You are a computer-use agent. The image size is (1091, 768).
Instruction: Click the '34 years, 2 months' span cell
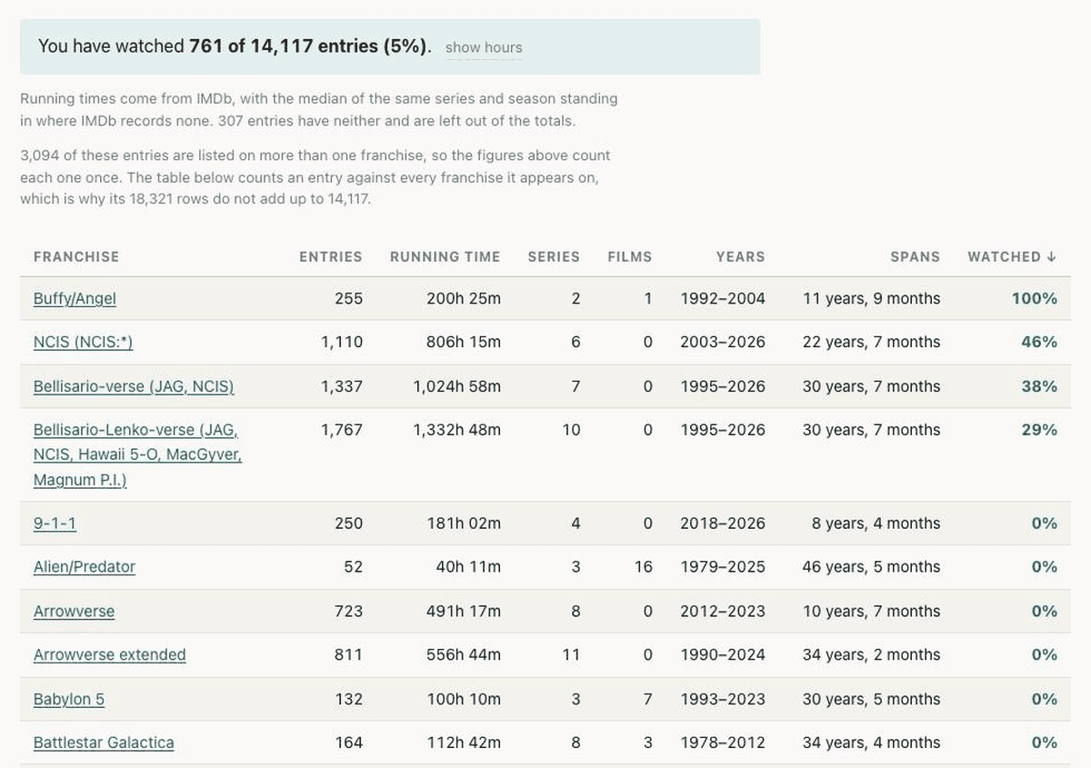click(872, 654)
